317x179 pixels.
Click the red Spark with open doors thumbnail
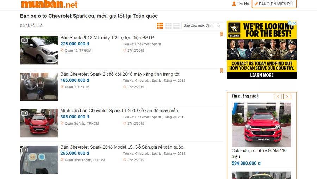39,123
